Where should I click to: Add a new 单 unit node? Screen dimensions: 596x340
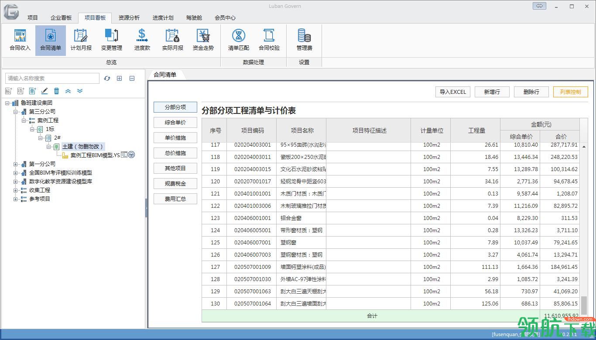(32, 91)
